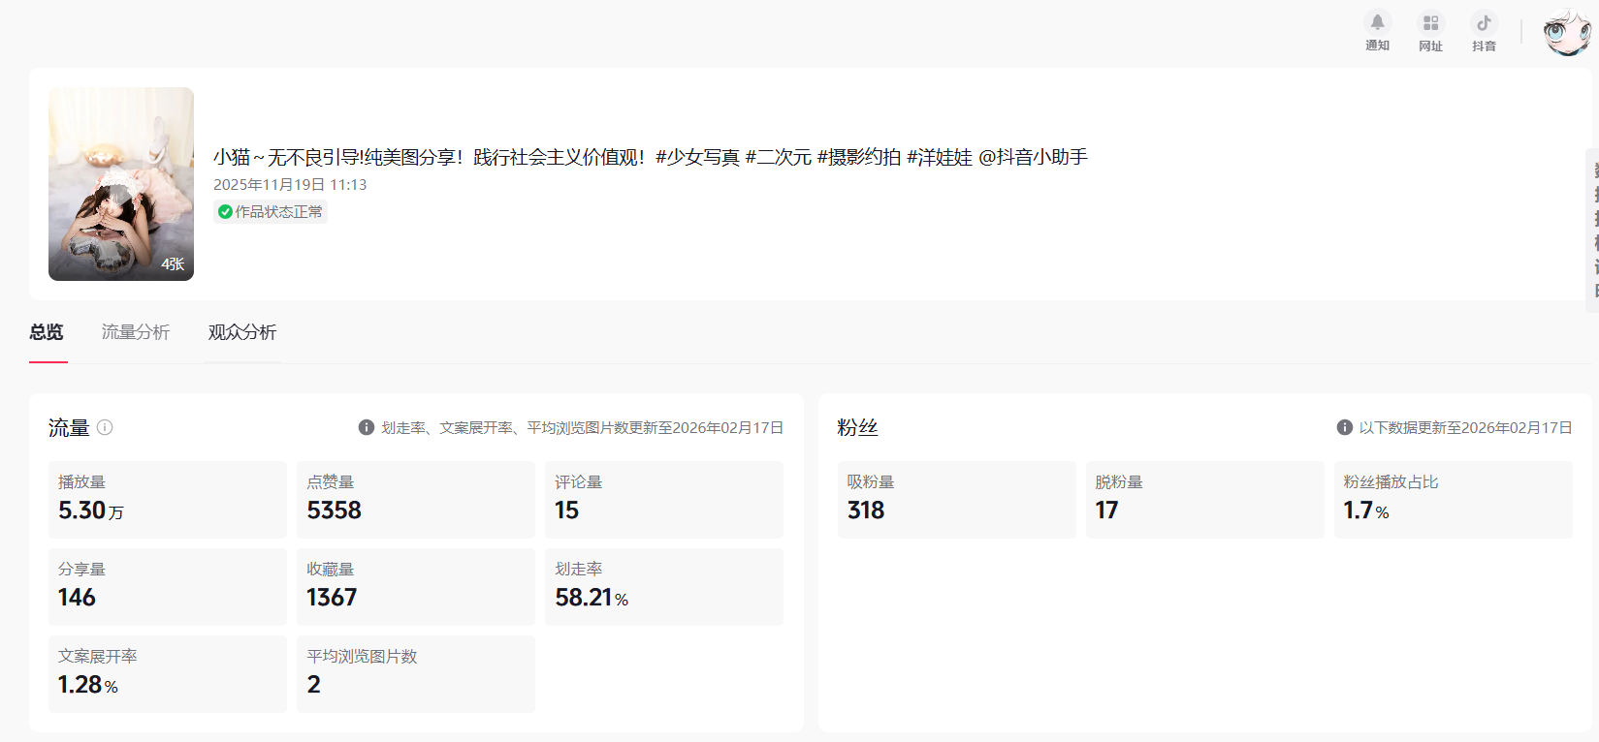This screenshot has width=1599, height=742.
Task: Open the 通知 bell icon
Action: tap(1377, 22)
